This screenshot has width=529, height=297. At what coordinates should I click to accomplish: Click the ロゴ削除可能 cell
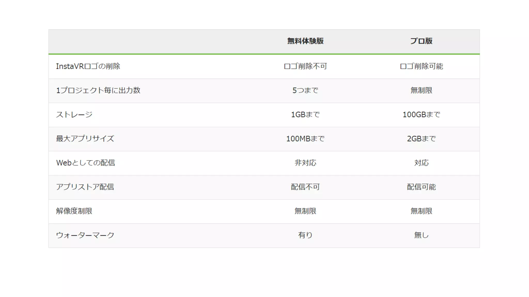coord(421,66)
